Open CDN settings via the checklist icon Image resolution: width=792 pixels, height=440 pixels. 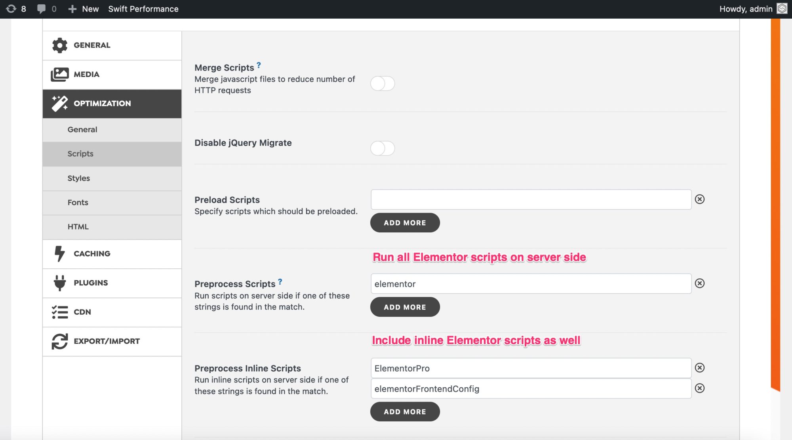click(x=59, y=312)
